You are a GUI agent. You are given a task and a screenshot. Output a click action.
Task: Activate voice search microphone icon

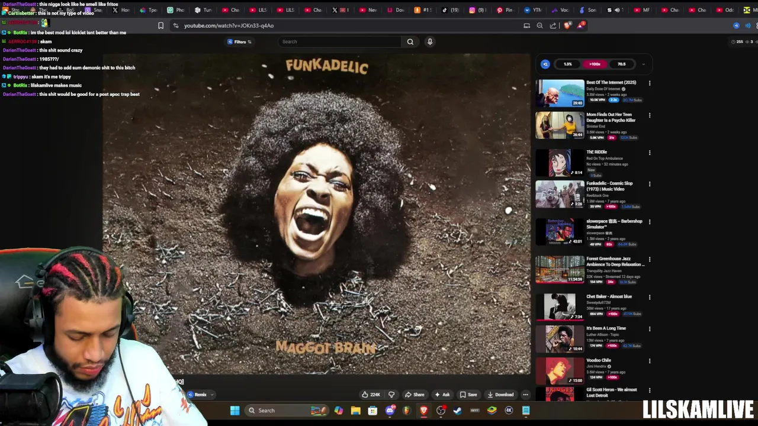point(430,41)
